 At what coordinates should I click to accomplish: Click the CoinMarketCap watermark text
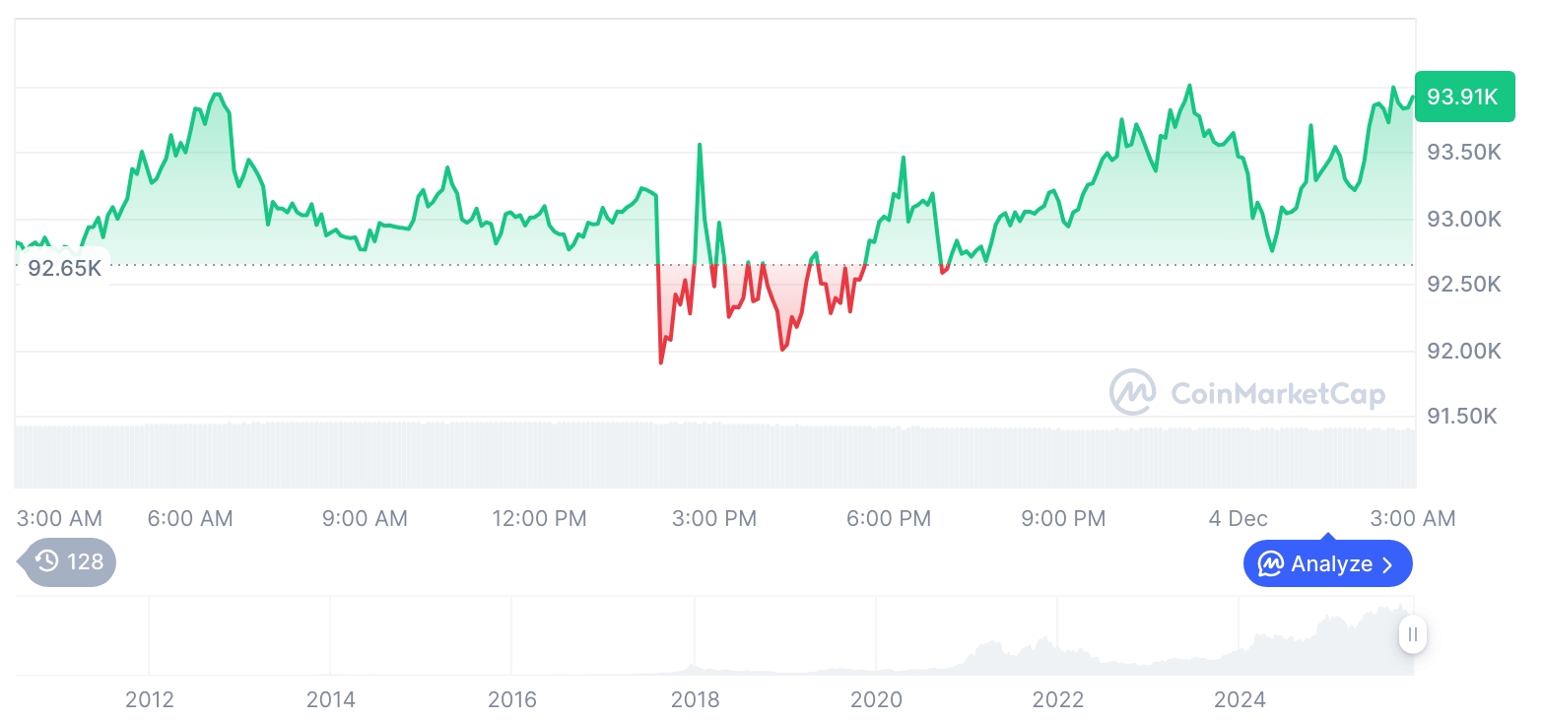(x=1277, y=394)
